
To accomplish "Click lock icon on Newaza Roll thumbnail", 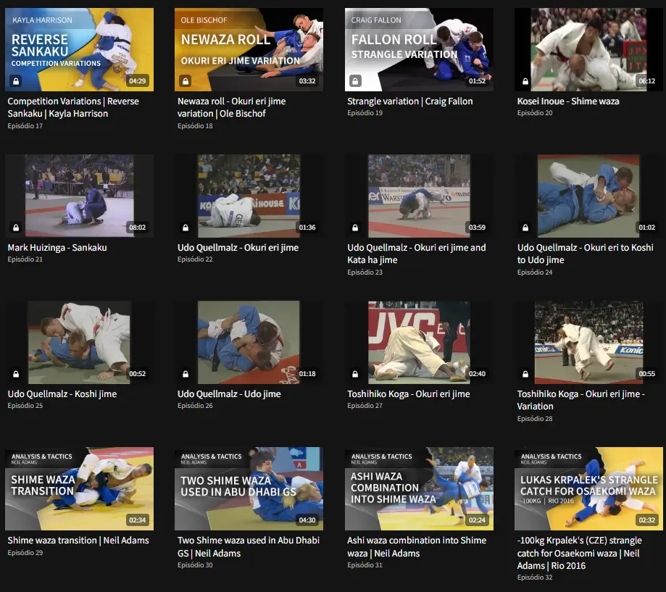I will tap(186, 80).
